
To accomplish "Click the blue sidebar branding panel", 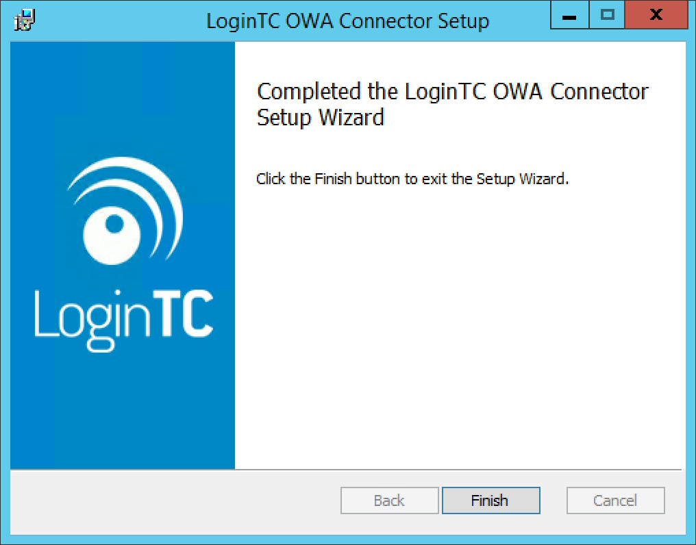I will (121, 411).
